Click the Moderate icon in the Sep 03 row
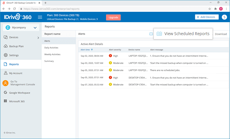 [x=110, y=63]
